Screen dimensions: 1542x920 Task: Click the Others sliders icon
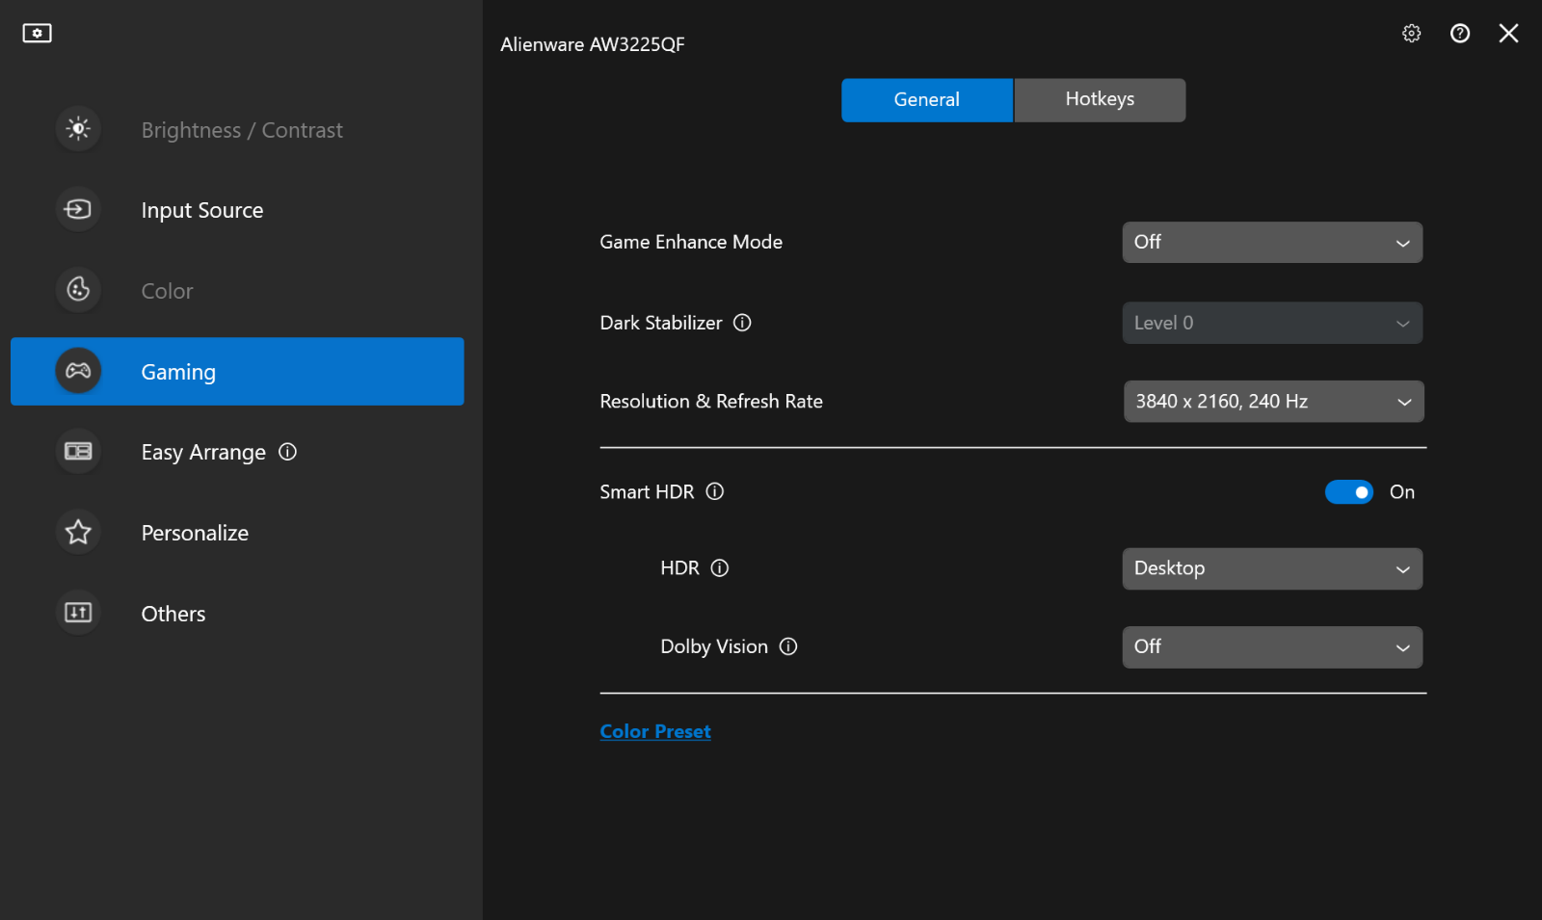(78, 613)
